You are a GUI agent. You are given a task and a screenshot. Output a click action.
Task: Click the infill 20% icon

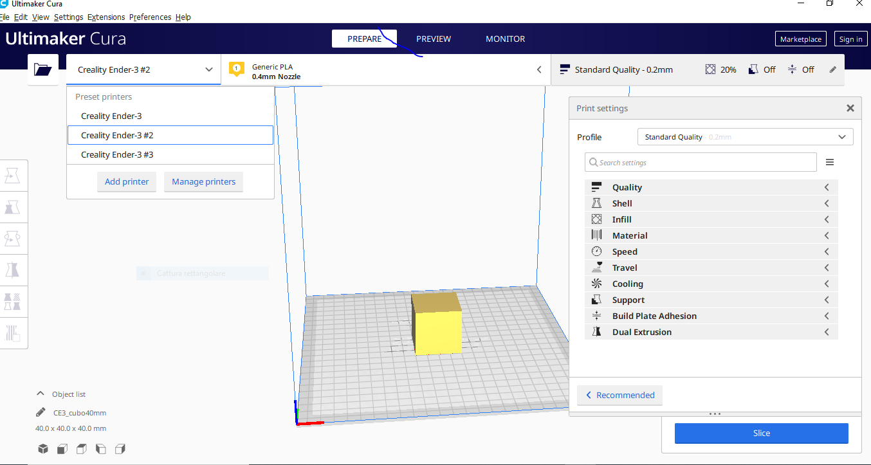coord(710,69)
